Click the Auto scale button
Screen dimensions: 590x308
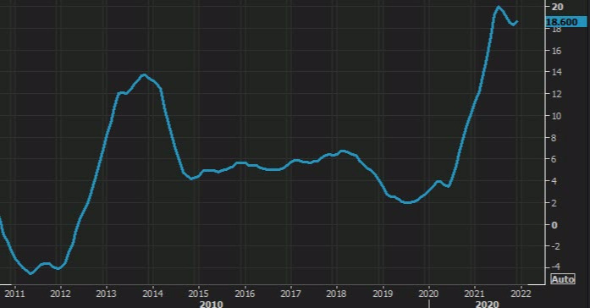(563, 279)
